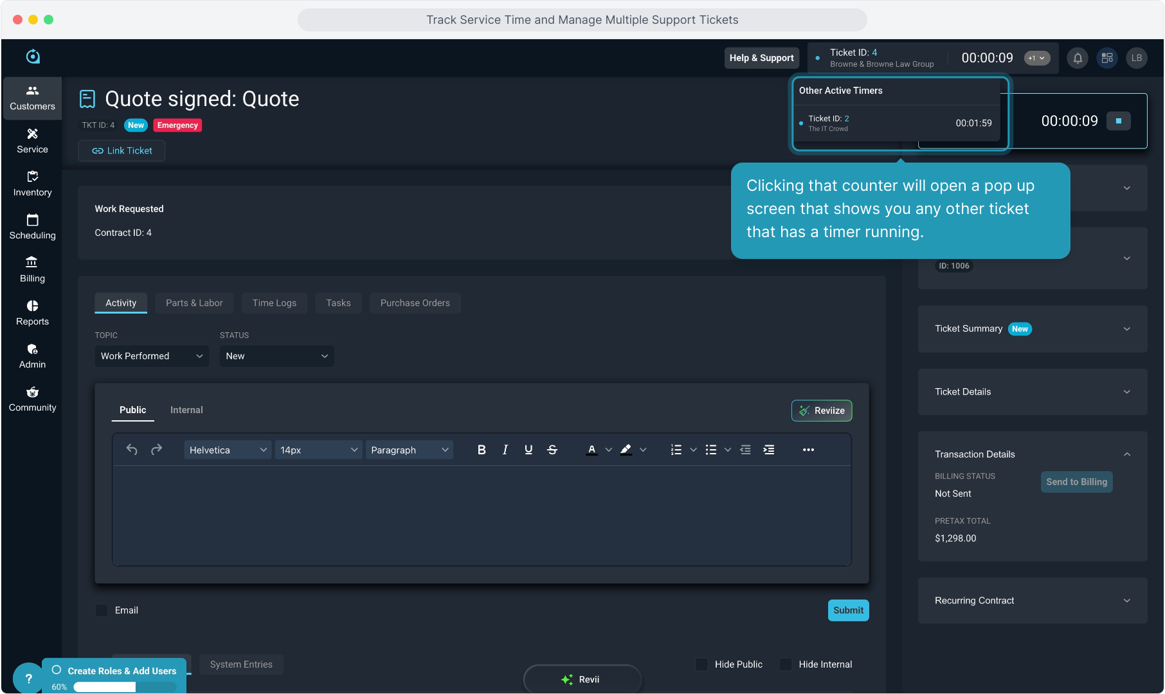Open the Inventory sidebar section
Viewport: 1165px width, 694px height.
(x=32, y=184)
